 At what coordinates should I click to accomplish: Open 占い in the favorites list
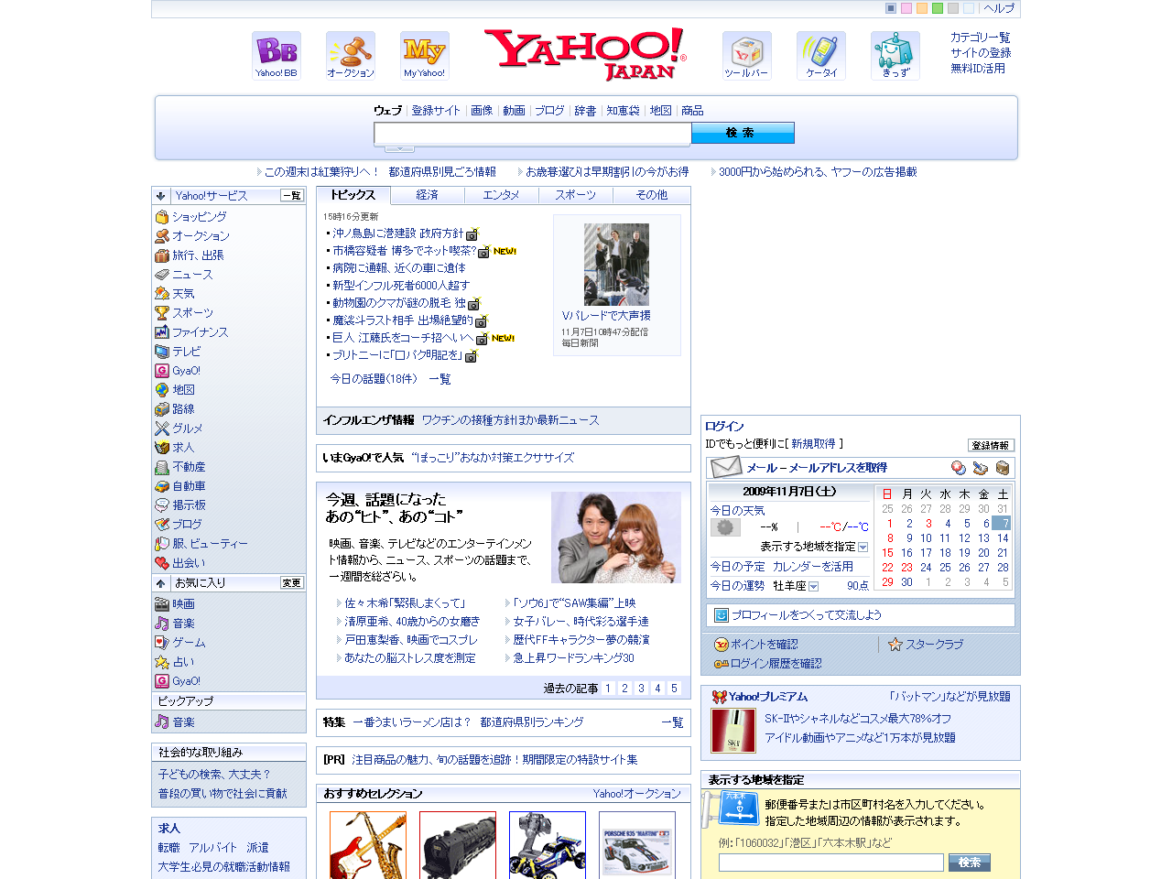[183, 662]
